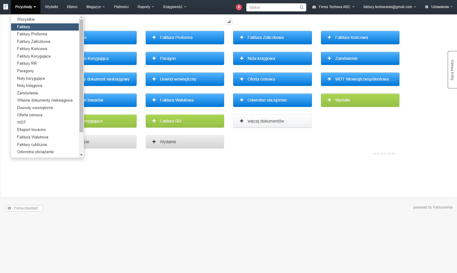Choose Oferta cenowa in the dropdown menu

coord(45,115)
